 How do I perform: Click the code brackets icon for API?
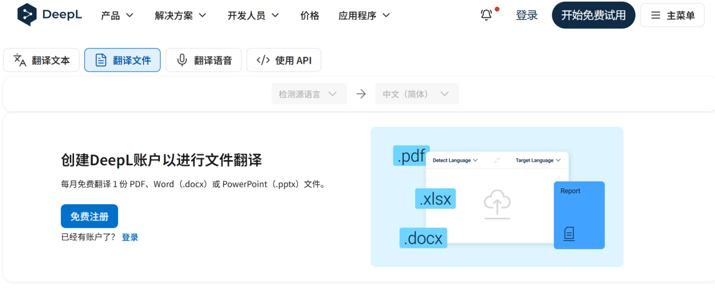point(263,60)
